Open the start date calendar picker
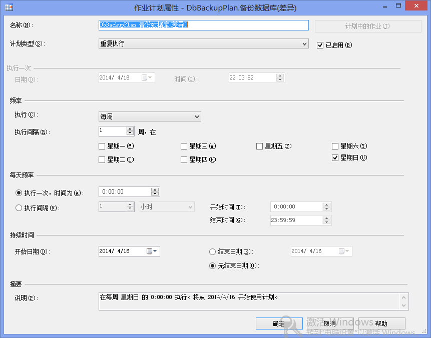Image resolution: width=431 pixels, height=338 pixels. pyautogui.click(x=152, y=251)
